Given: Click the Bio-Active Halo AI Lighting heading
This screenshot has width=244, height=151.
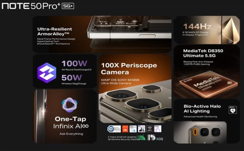Looking at the screenshot, I should click(x=202, y=109).
